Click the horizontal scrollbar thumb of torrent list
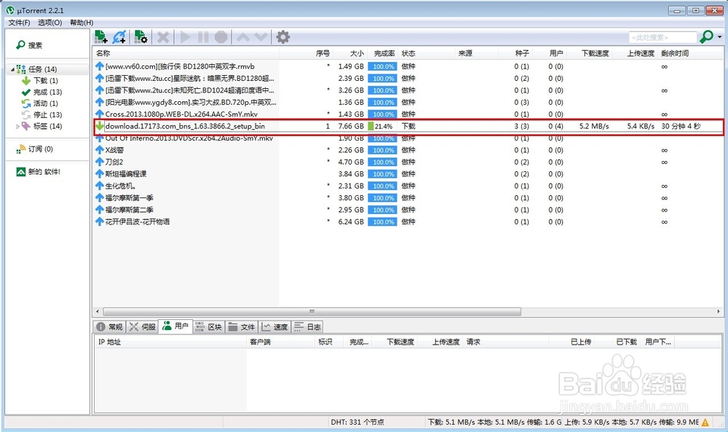 [312, 311]
